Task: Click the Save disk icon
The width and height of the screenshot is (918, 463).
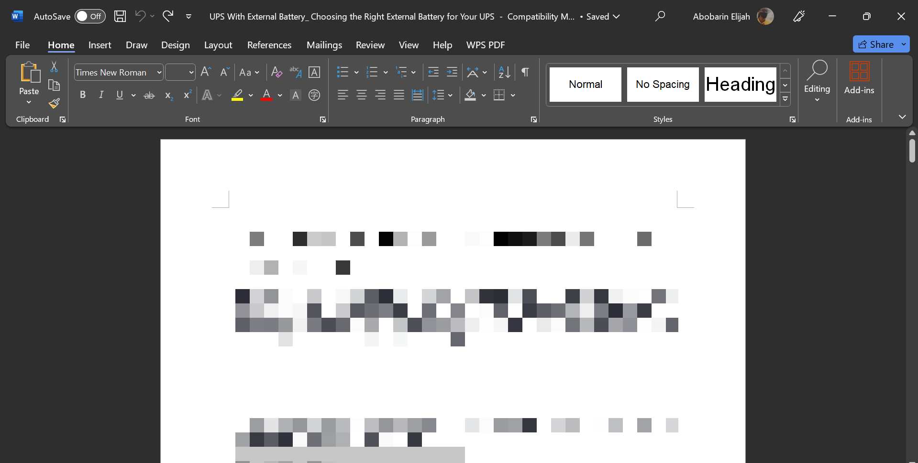Action: tap(120, 16)
